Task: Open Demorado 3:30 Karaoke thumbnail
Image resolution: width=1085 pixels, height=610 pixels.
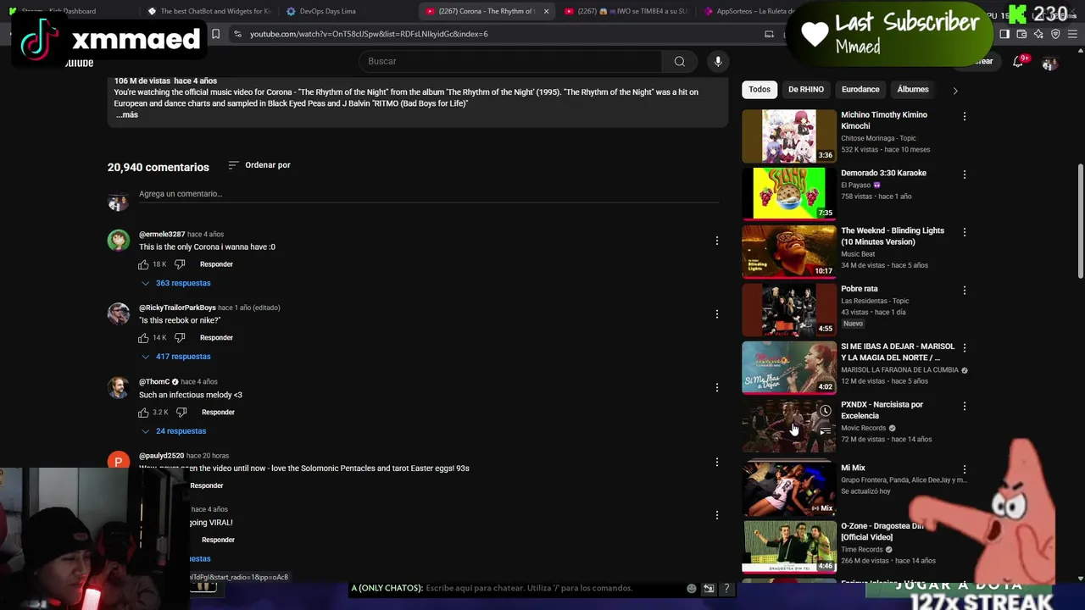Action: click(789, 193)
